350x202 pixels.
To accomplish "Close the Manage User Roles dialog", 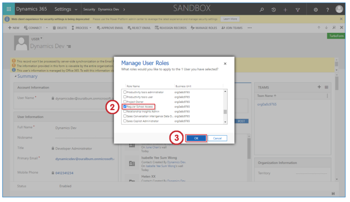I will [x=225, y=64].
